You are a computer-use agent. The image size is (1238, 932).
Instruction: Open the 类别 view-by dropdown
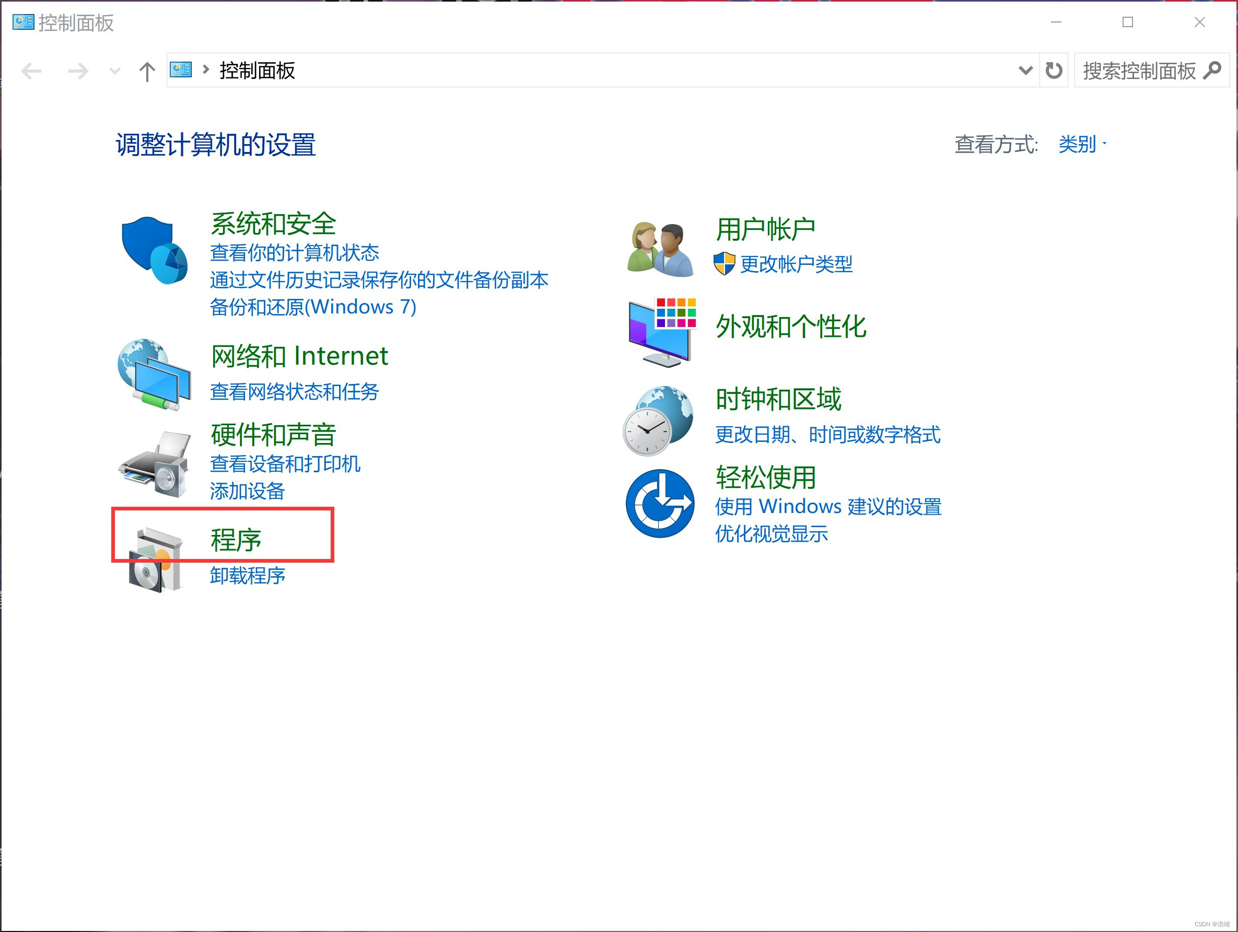tap(1081, 144)
